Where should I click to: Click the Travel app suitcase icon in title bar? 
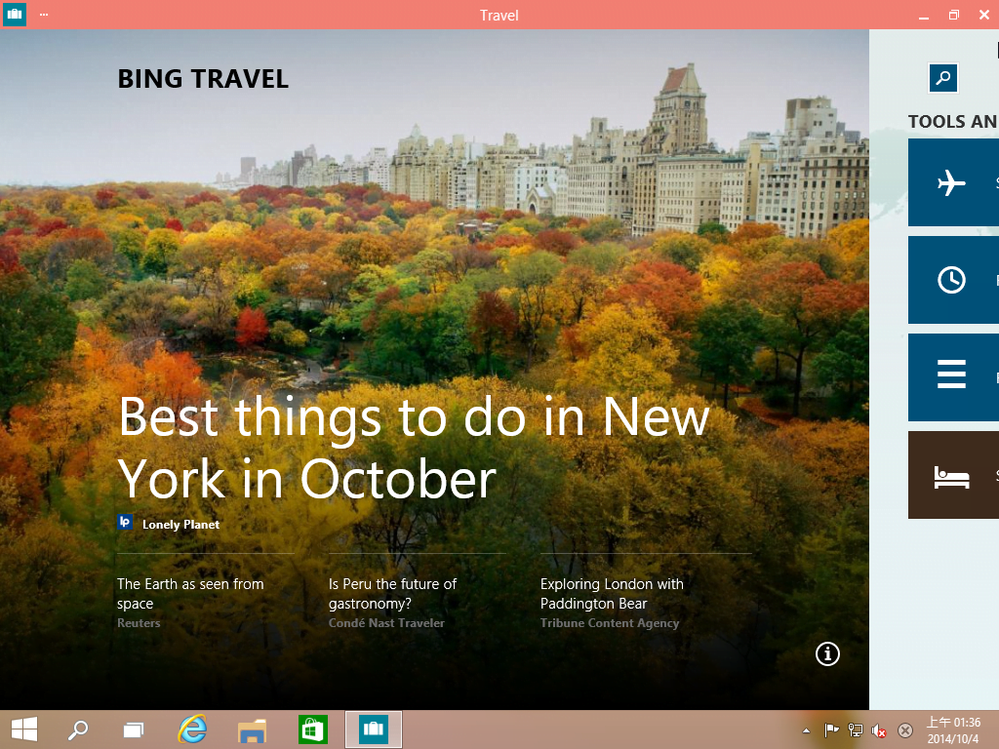tap(14, 14)
